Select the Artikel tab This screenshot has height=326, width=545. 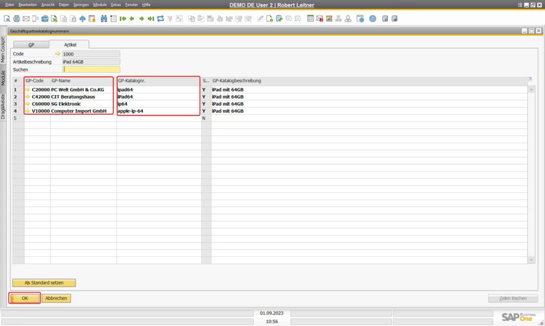(x=70, y=45)
